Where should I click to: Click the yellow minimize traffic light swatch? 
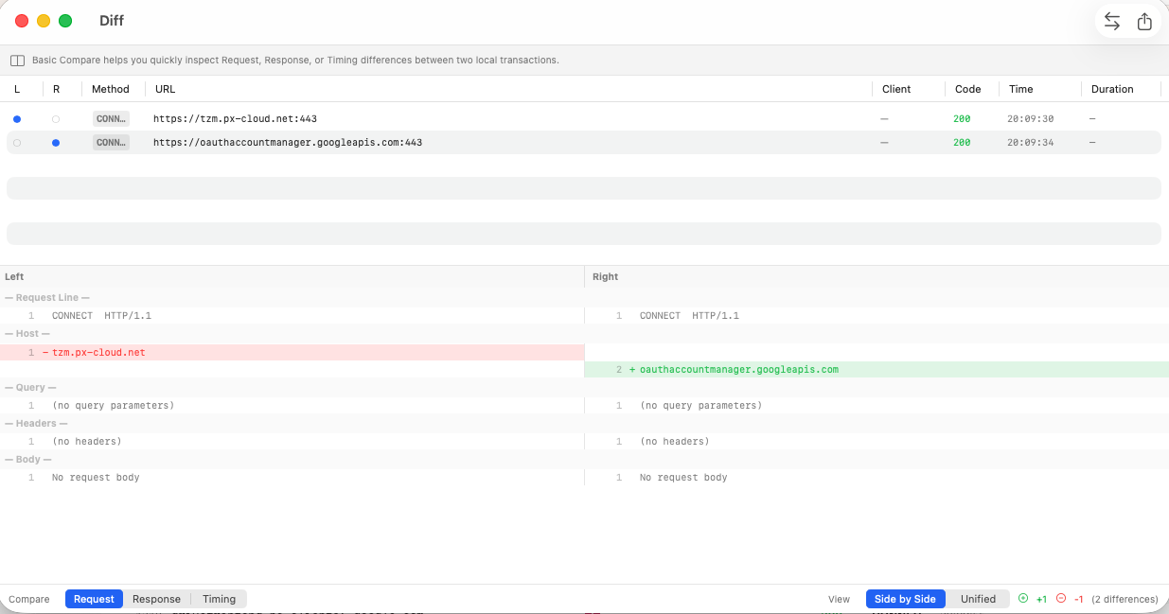point(42,20)
